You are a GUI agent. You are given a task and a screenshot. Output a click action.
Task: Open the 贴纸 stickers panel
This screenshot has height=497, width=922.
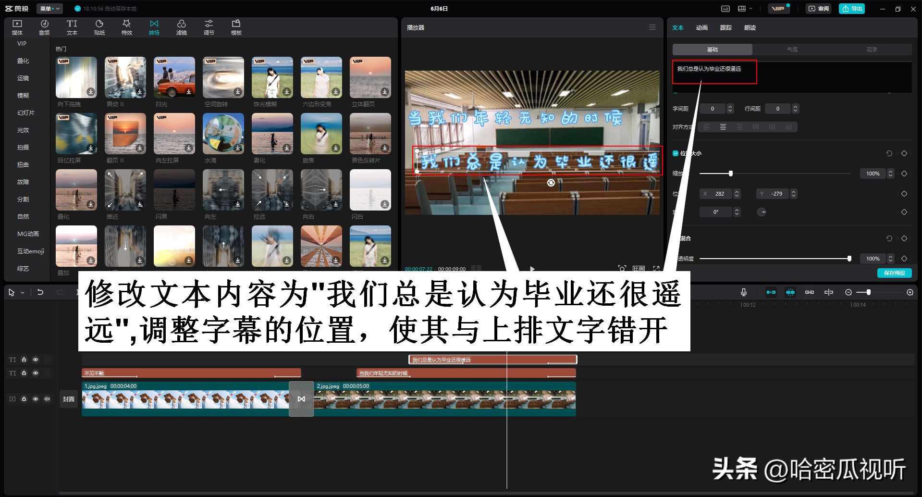(99, 26)
